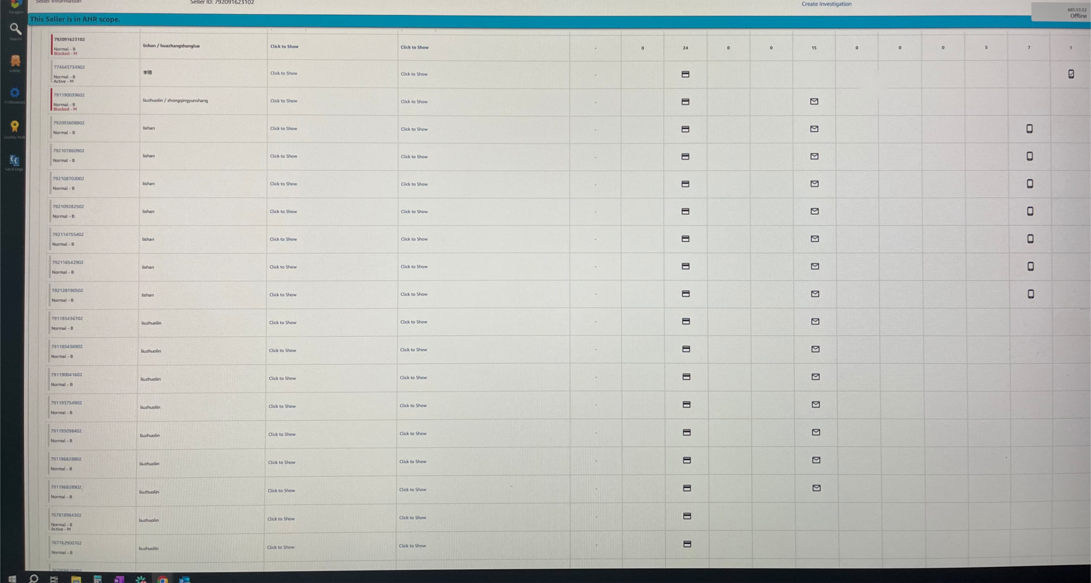Click count '24' in the top row
1091x583 pixels.
click(685, 48)
